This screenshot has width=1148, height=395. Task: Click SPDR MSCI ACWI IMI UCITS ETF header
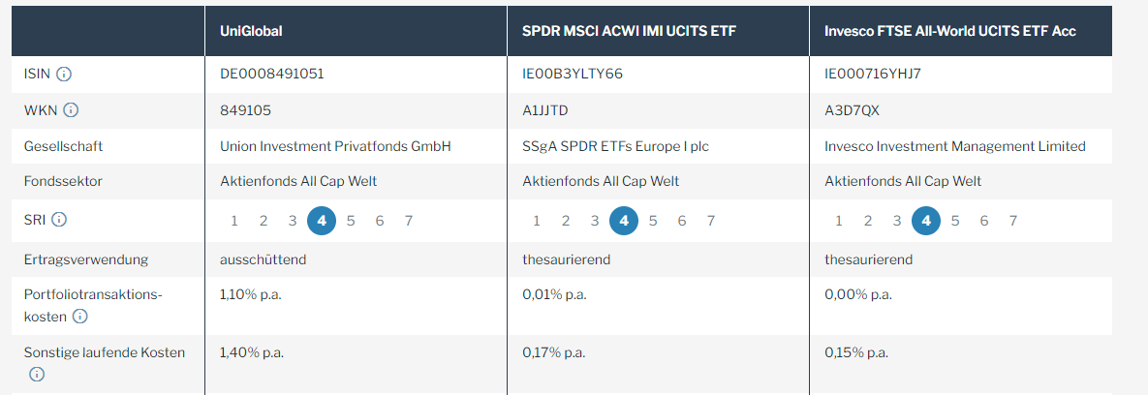click(x=629, y=31)
